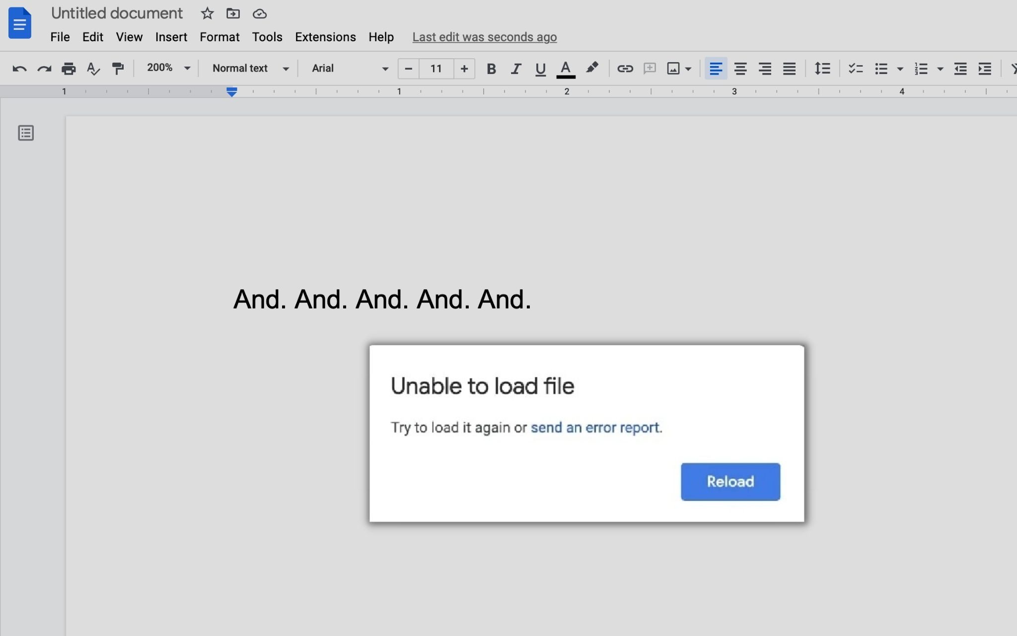Open the text color picker
Image resolution: width=1017 pixels, height=636 pixels.
(566, 69)
